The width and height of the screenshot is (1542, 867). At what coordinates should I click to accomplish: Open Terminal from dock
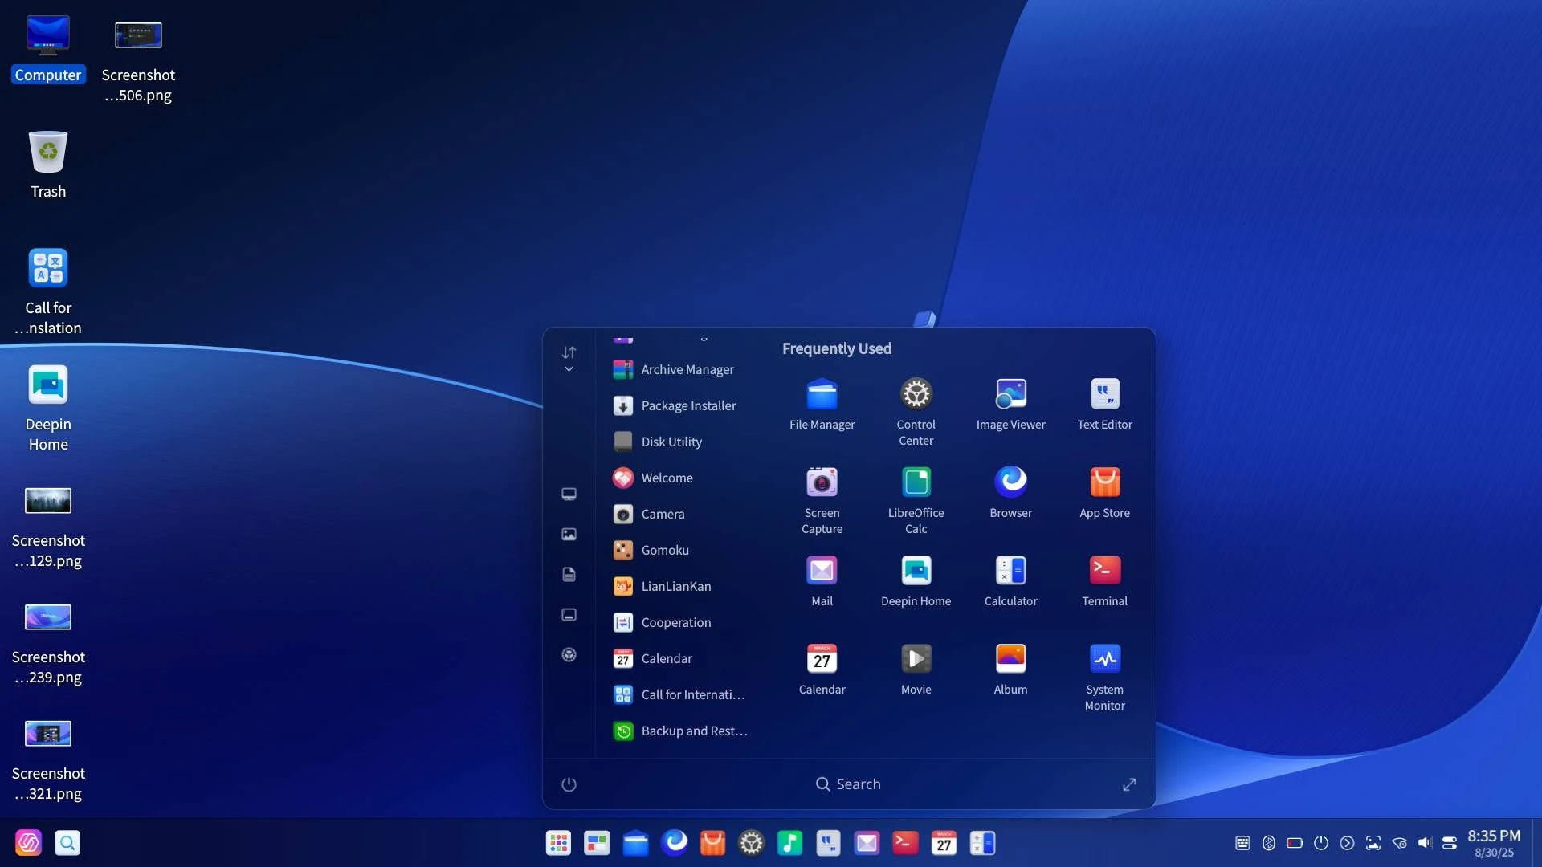(905, 843)
